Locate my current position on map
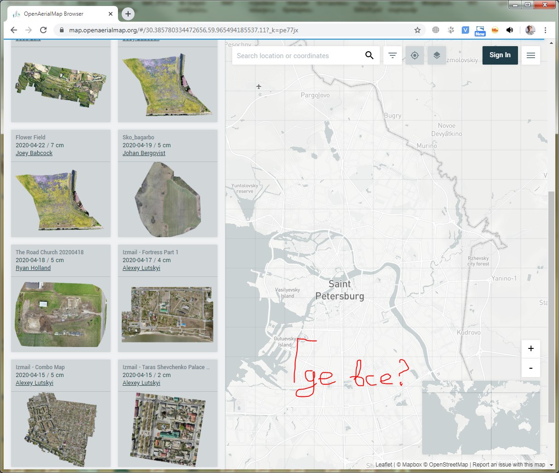The height and width of the screenshot is (473, 559). pos(415,55)
